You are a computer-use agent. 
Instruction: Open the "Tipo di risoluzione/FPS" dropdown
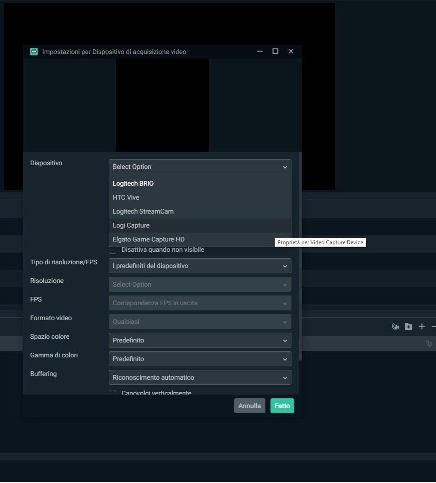click(x=200, y=266)
